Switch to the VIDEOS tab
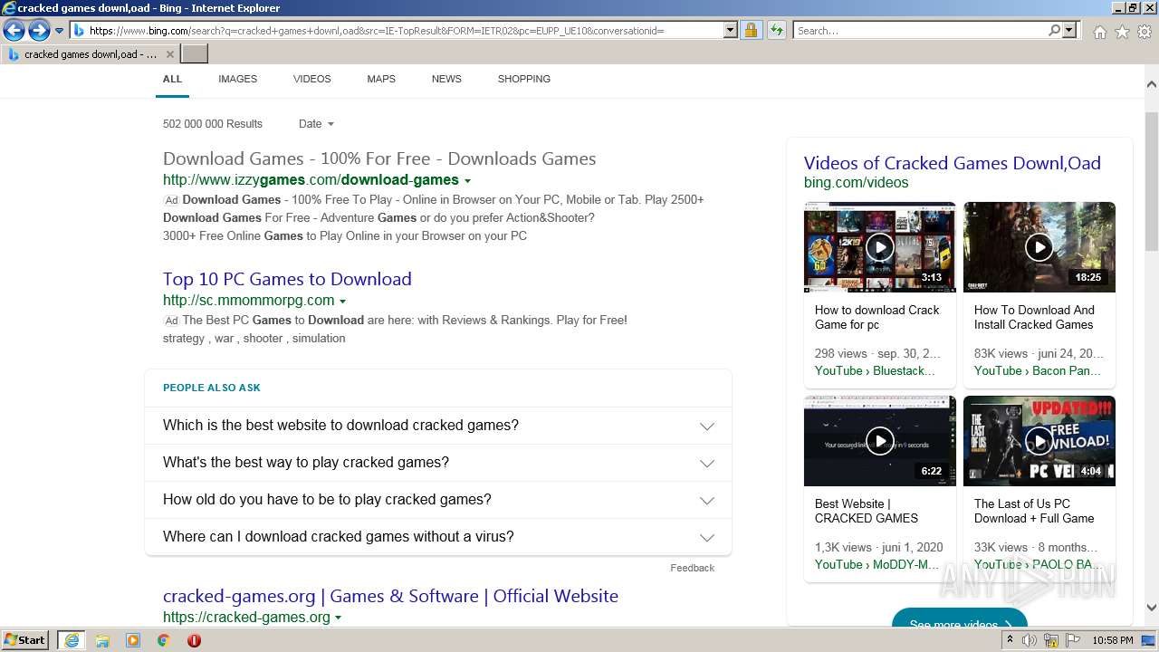 (x=311, y=79)
